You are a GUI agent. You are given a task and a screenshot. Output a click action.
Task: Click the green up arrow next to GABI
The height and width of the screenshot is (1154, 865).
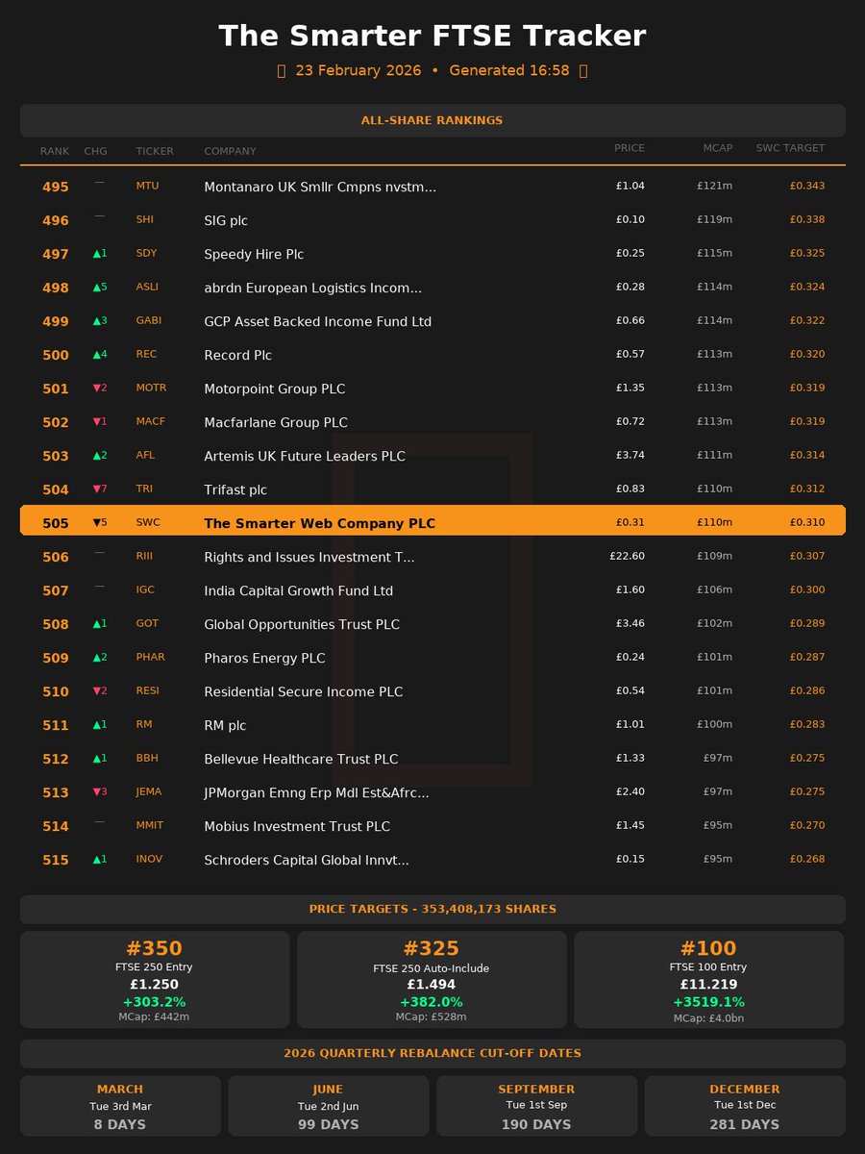click(x=96, y=320)
